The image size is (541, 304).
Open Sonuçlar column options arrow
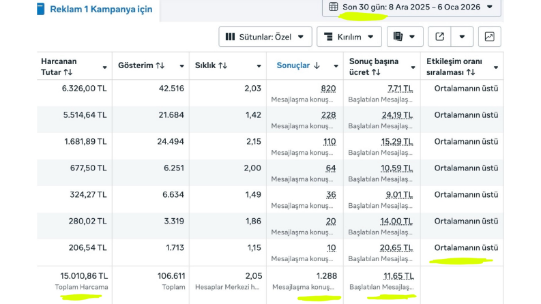click(336, 66)
